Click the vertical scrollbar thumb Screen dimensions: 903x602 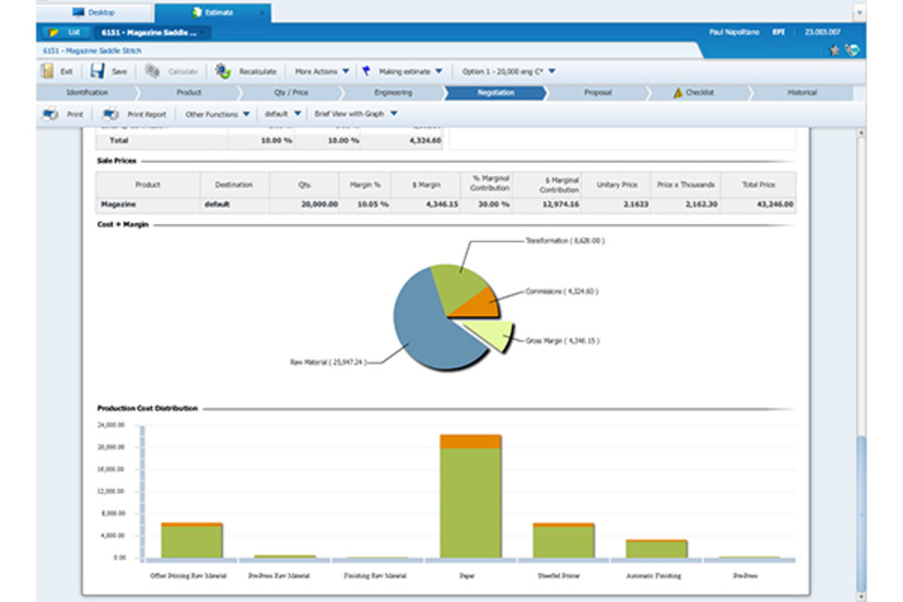[x=860, y=513]
